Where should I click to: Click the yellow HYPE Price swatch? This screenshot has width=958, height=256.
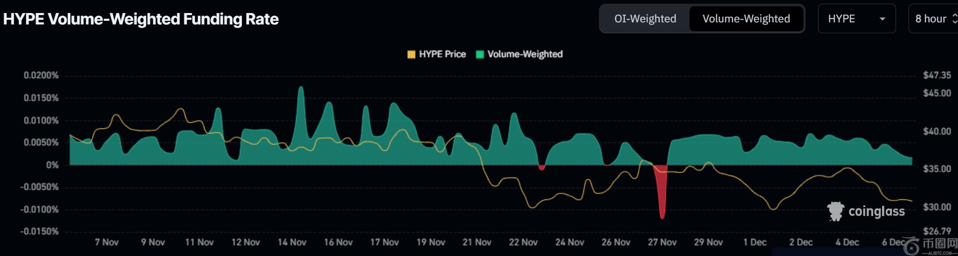[x=411, y=54]
